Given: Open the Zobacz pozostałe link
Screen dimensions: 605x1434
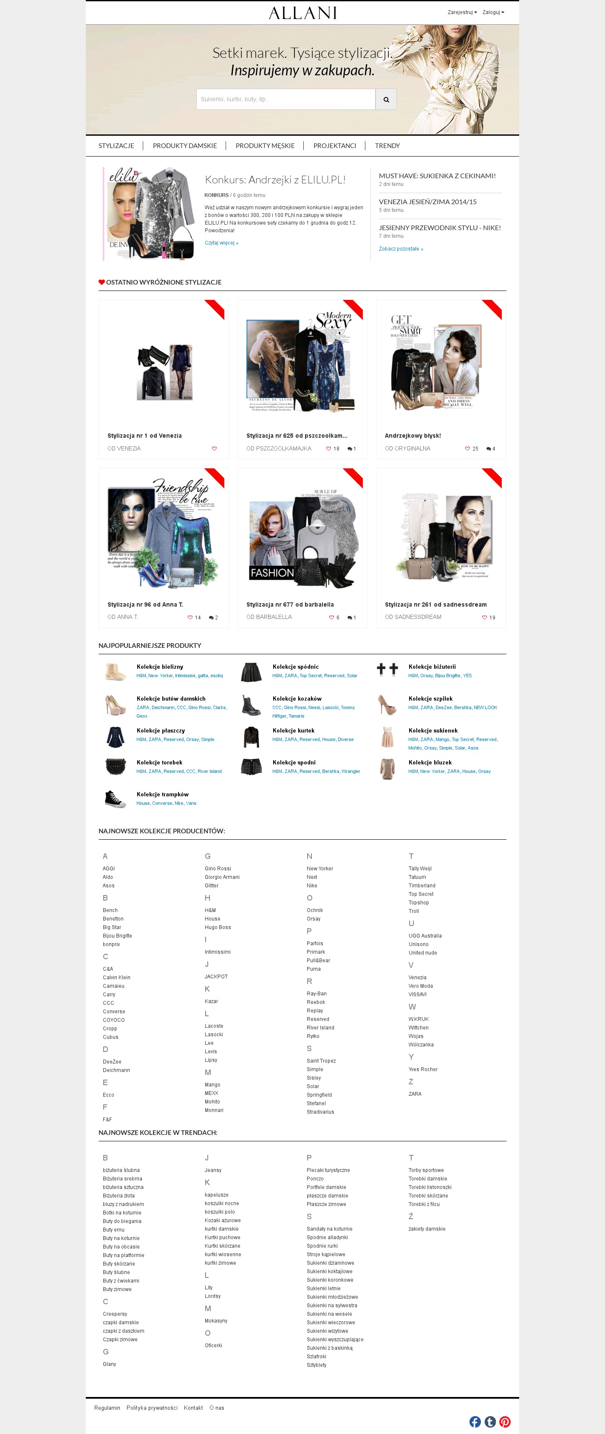Looking at the screenshot, I should (401, 249).
